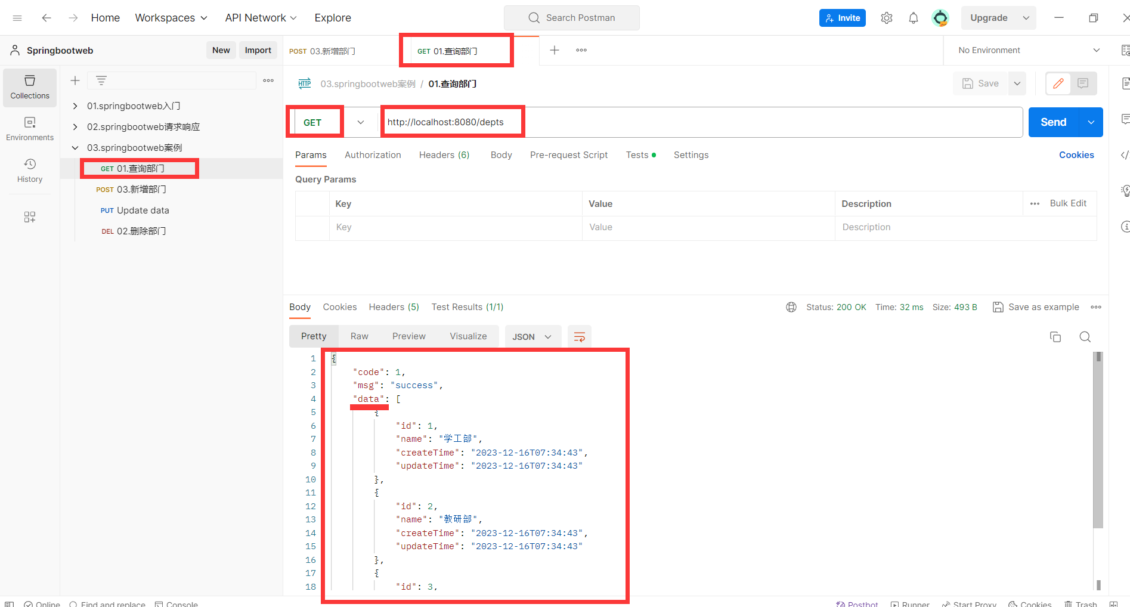Select the Visualize response view

(x=468, y=336)
